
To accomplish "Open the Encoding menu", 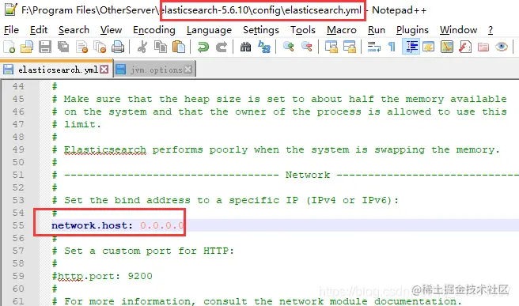I will point(154,30).
